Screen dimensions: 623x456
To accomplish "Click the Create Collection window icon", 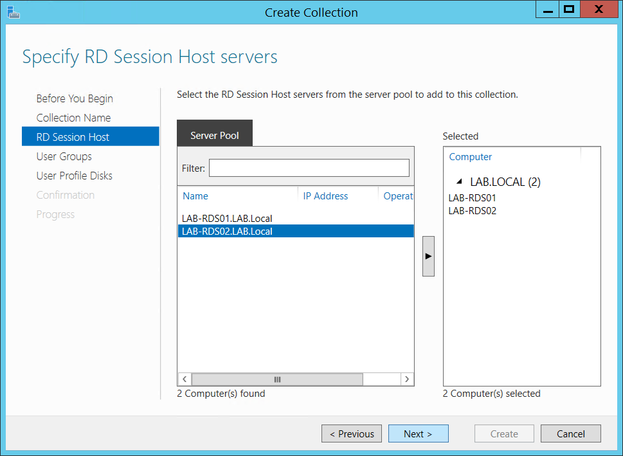I will click(14, 12).
